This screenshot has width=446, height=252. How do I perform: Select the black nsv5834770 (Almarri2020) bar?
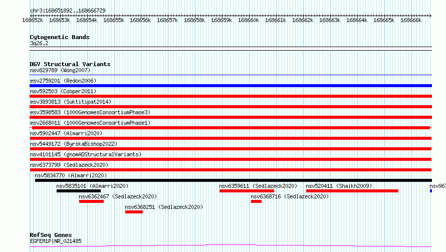coord(233,180)
